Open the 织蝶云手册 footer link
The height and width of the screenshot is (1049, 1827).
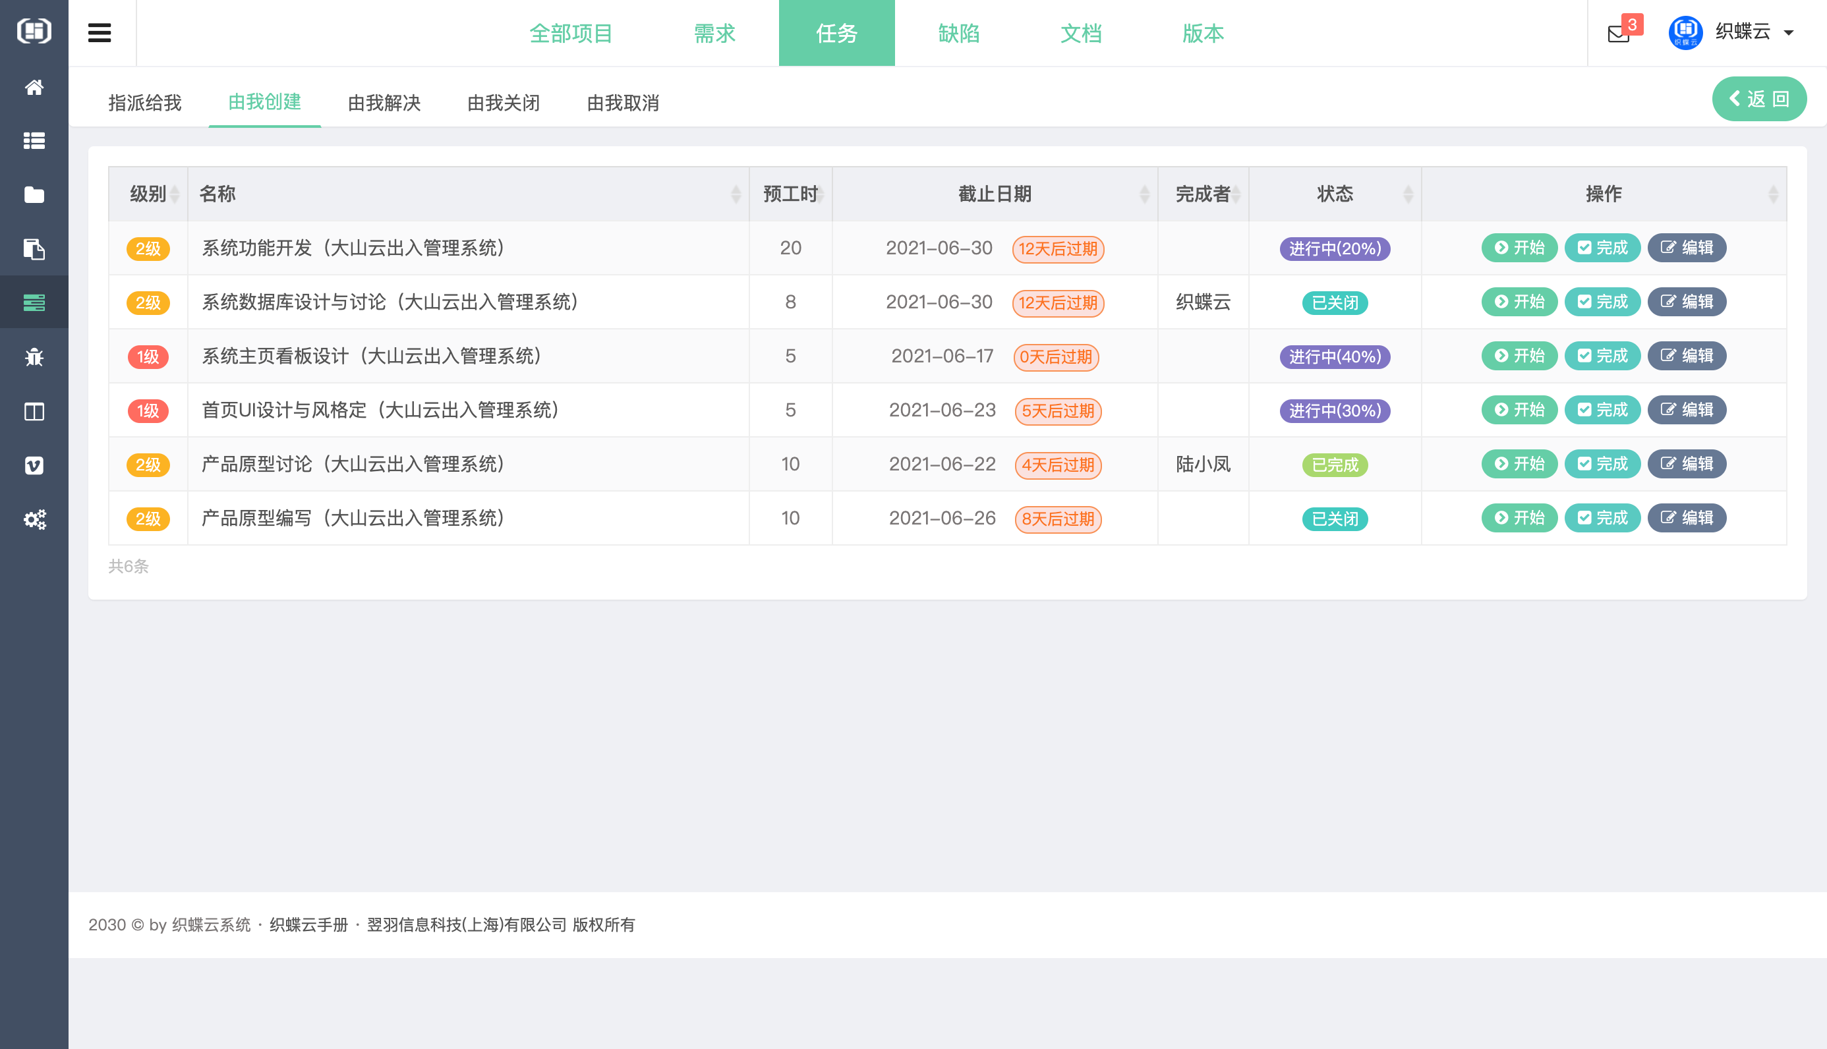[308, 924]
